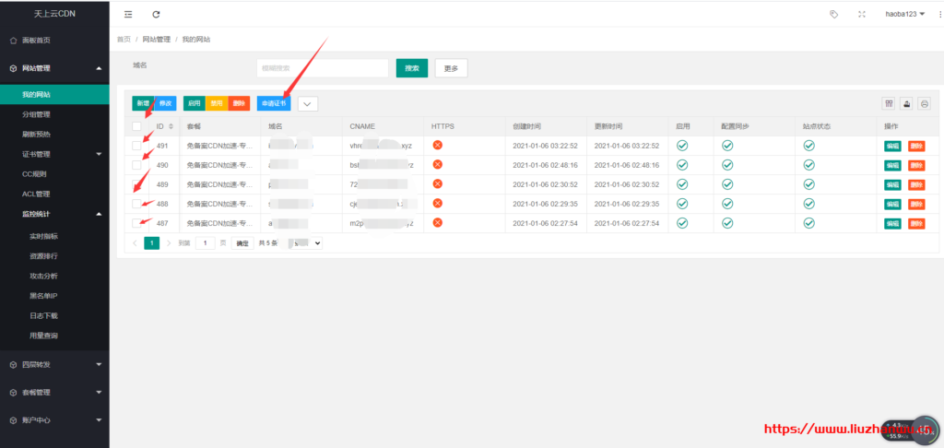This screenshot has width=944, height=448.
Task: Select the checkbox for row ID 491
Action: (136, 146)
